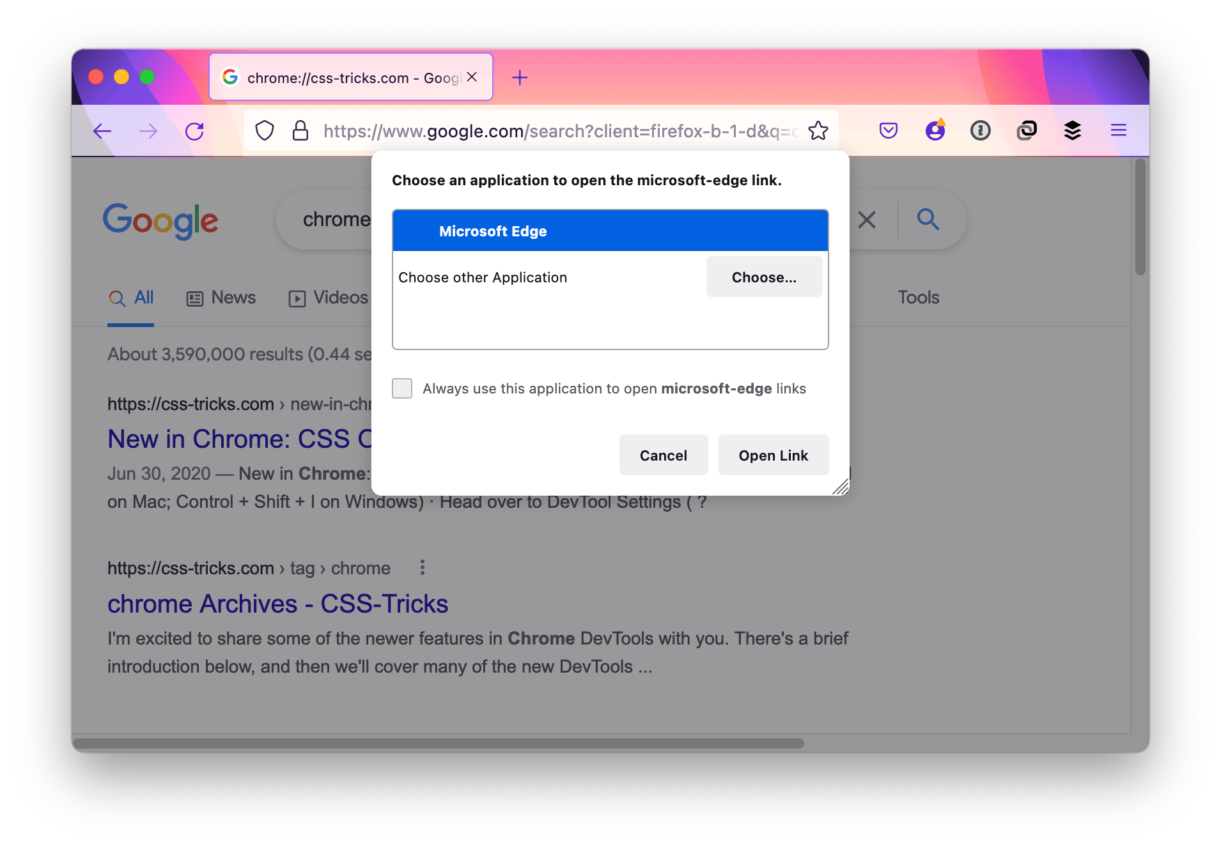The height and width of the screenshot is (847, 1221).
Task: Select Microsoft Edge in application list
Action: click(x=610, y=231)
